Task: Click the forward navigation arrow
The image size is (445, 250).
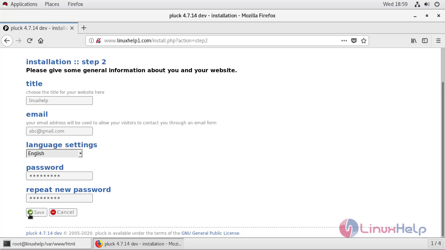Action: [18, 41]
